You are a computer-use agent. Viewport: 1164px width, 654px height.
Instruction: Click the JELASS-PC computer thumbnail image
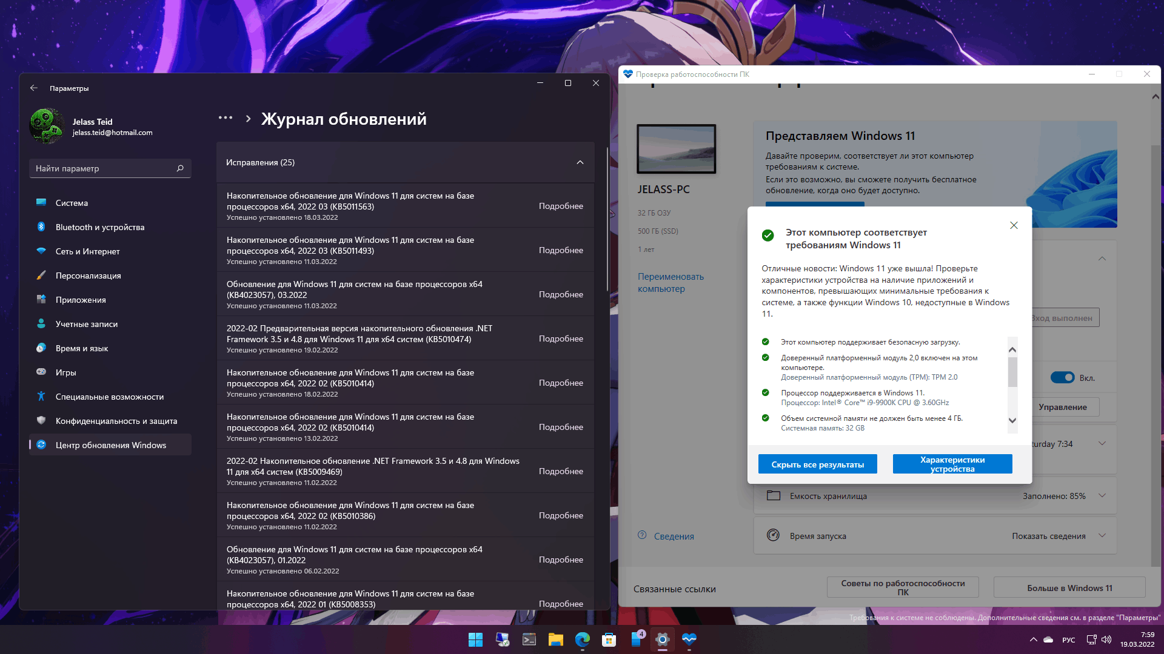[676, 149]
